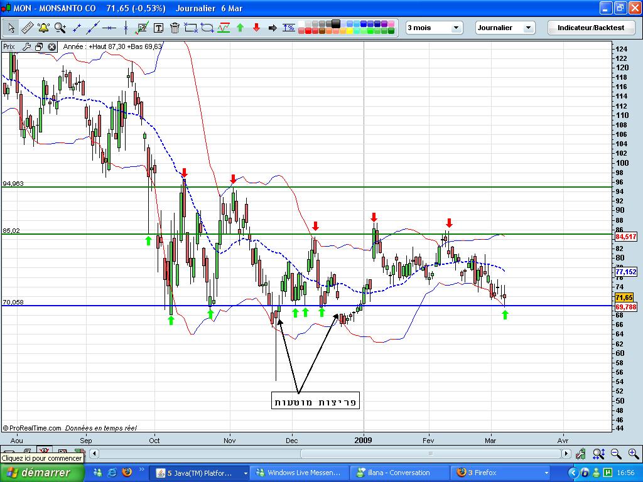Click the chart icon left of zoom tools

(581, 453)
